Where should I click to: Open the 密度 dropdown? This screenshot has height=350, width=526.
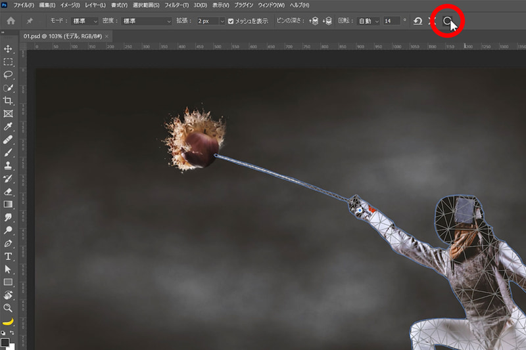coord(146,21)
